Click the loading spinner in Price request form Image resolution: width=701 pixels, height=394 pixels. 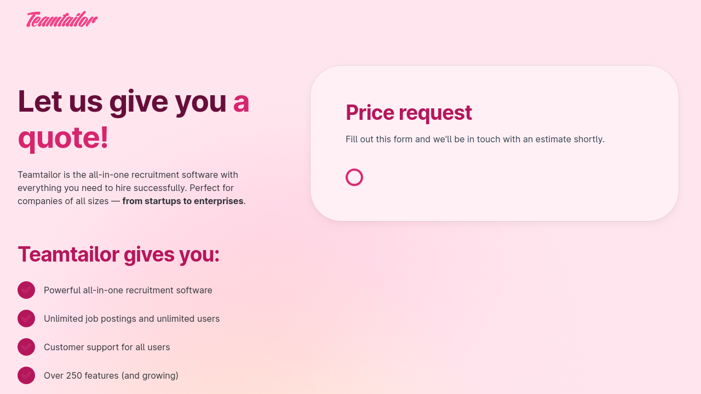[354, 177]
